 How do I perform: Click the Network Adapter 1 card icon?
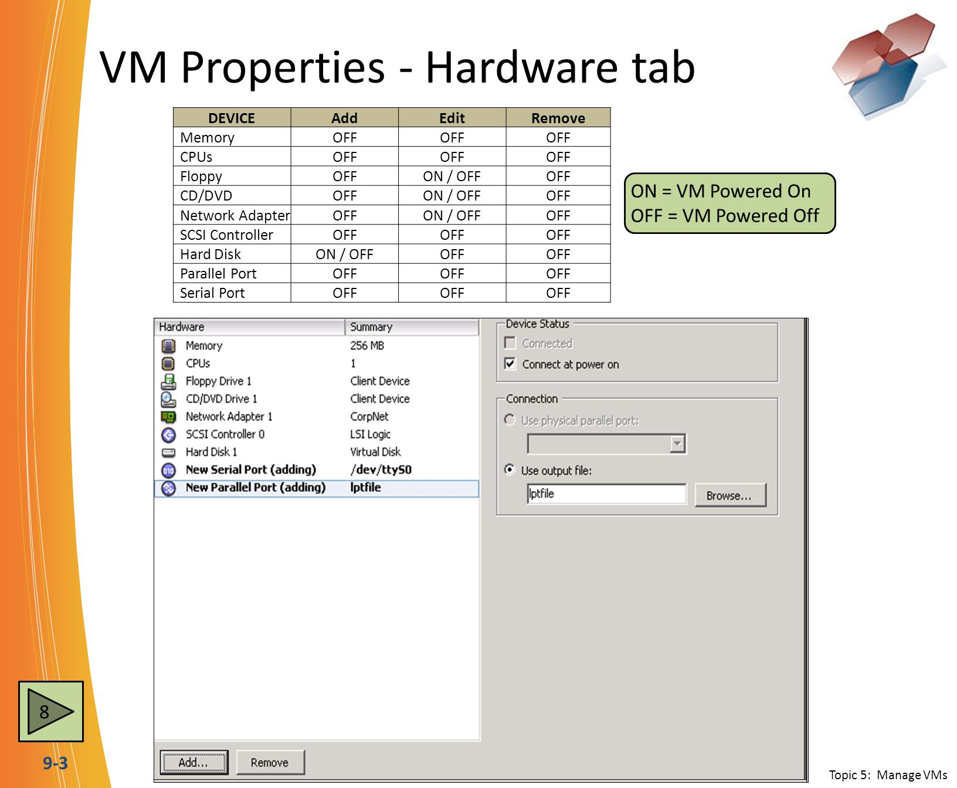(x=168, y=417)
